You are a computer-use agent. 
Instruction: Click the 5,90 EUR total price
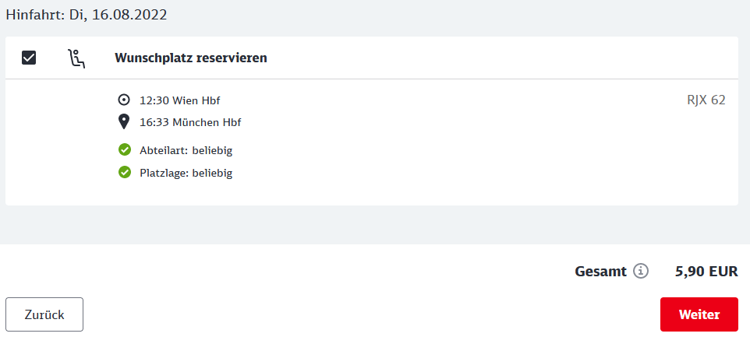pyautogui.click(x=706, y=272)
